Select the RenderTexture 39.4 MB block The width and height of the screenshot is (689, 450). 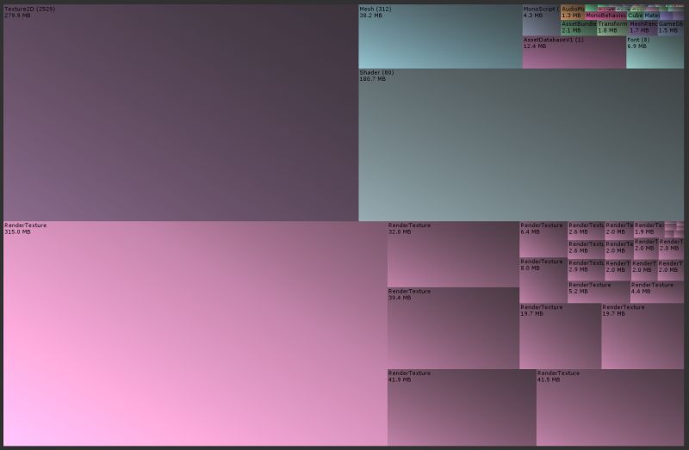tap(453, 328)
